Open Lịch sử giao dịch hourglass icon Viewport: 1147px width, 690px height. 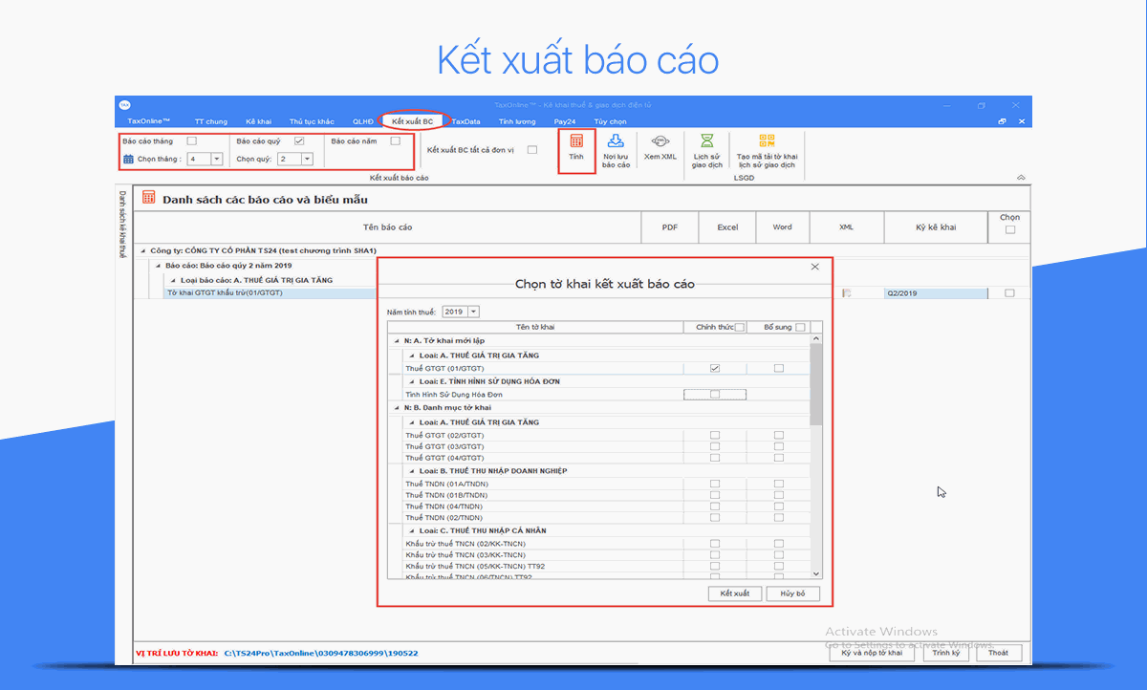[706, 141]
